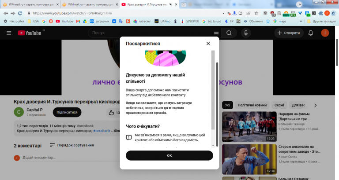Viewport: 339px width, 180px height.
Task: Click the blue download arrow icon in address bar
Action: [234, 13]
